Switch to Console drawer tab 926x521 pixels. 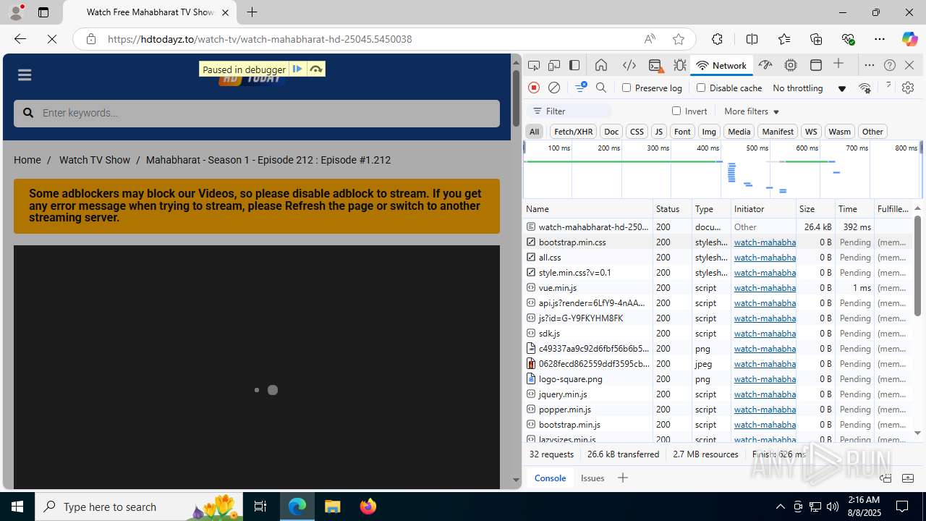550,478
